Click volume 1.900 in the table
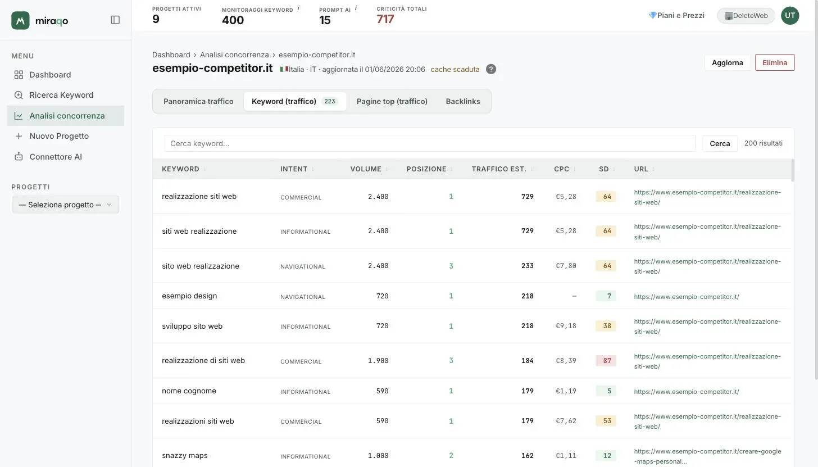 [378, 361]
